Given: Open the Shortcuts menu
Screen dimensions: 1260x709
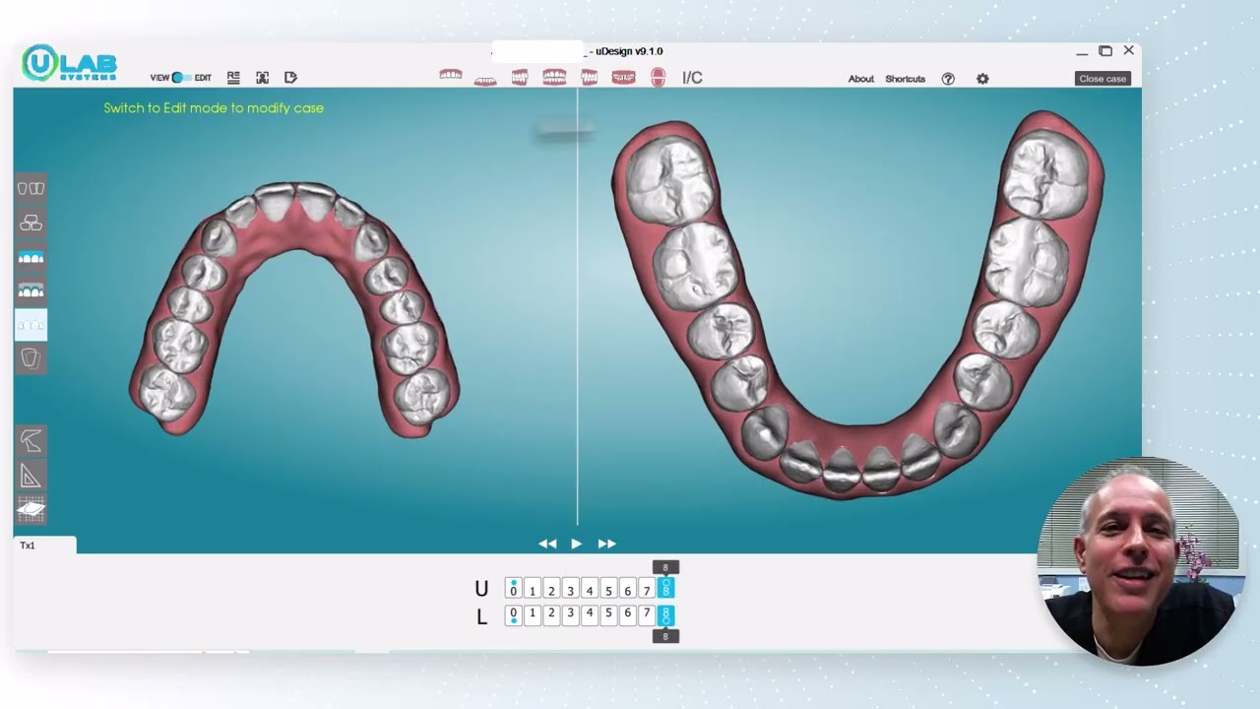Looking at the screenshot, I should (905, 79).
